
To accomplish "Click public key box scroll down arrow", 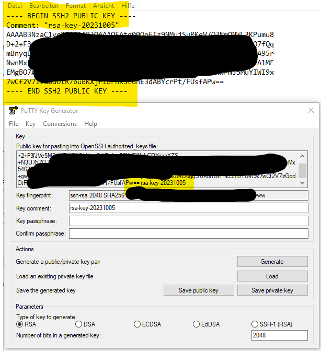I will click(302, 183).
